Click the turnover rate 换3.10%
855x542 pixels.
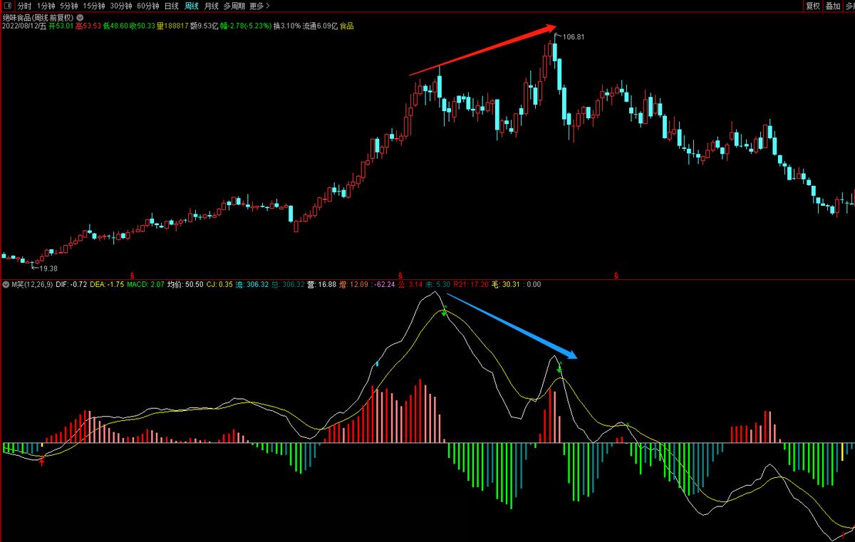286,26
